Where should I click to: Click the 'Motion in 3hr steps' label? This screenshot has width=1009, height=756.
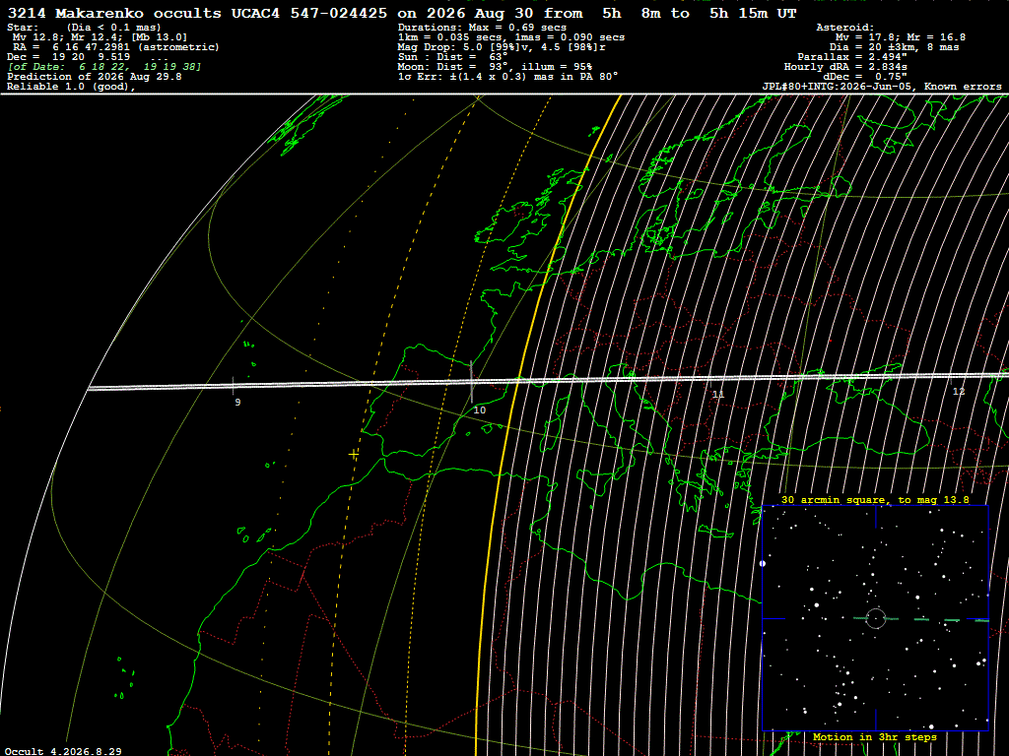[875, 736]
